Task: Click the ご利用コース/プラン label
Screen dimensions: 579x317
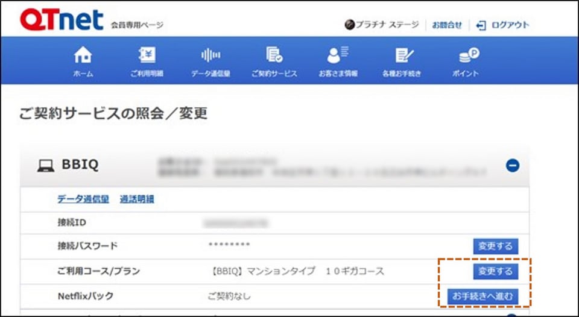Action: coord(98,271)
